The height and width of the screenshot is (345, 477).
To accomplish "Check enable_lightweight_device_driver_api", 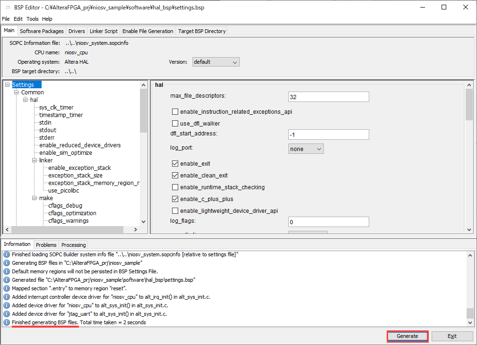I will 175,211.
